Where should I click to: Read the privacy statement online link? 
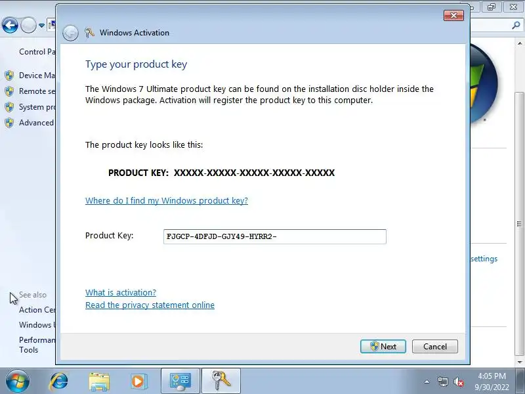point(150,305)
